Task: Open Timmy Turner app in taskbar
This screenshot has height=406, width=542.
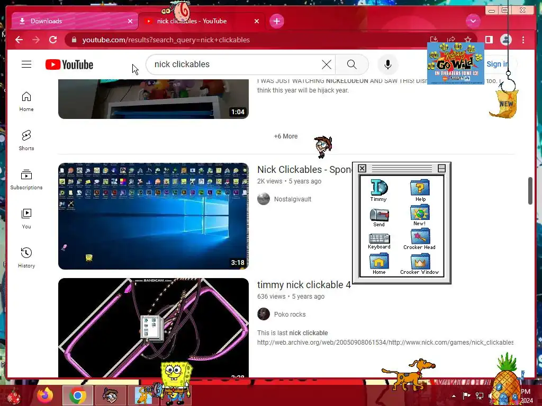Action: (x=110, y=395)
